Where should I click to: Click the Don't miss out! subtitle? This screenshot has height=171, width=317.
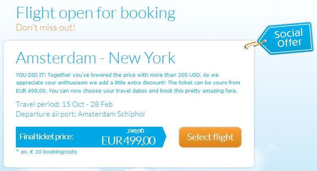[46, 28]
